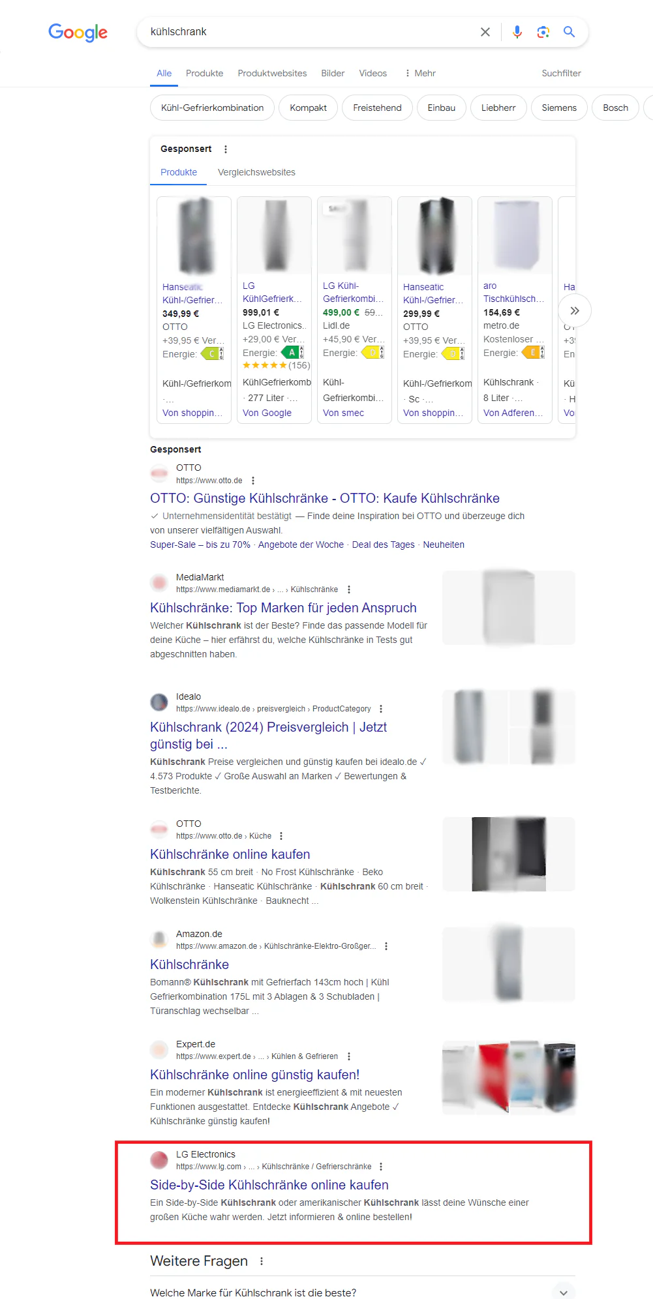Screen dimensions: 653x1299
Task: Apply the Einbau filter chip
Action: [x=442, y=108]
